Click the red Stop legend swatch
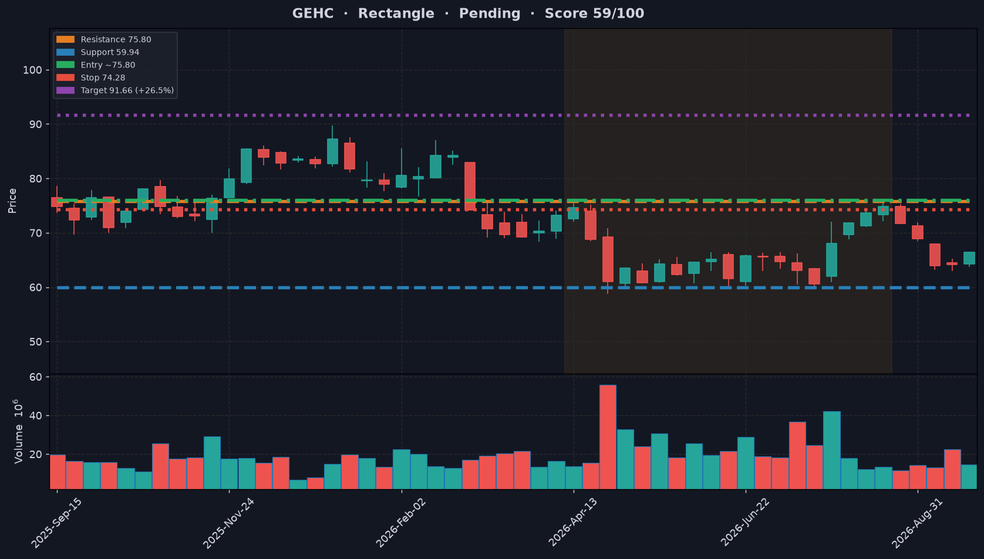984x559 pixels. point(65,77)
